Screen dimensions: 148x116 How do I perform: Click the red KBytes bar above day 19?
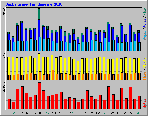[x=87, y=100]
